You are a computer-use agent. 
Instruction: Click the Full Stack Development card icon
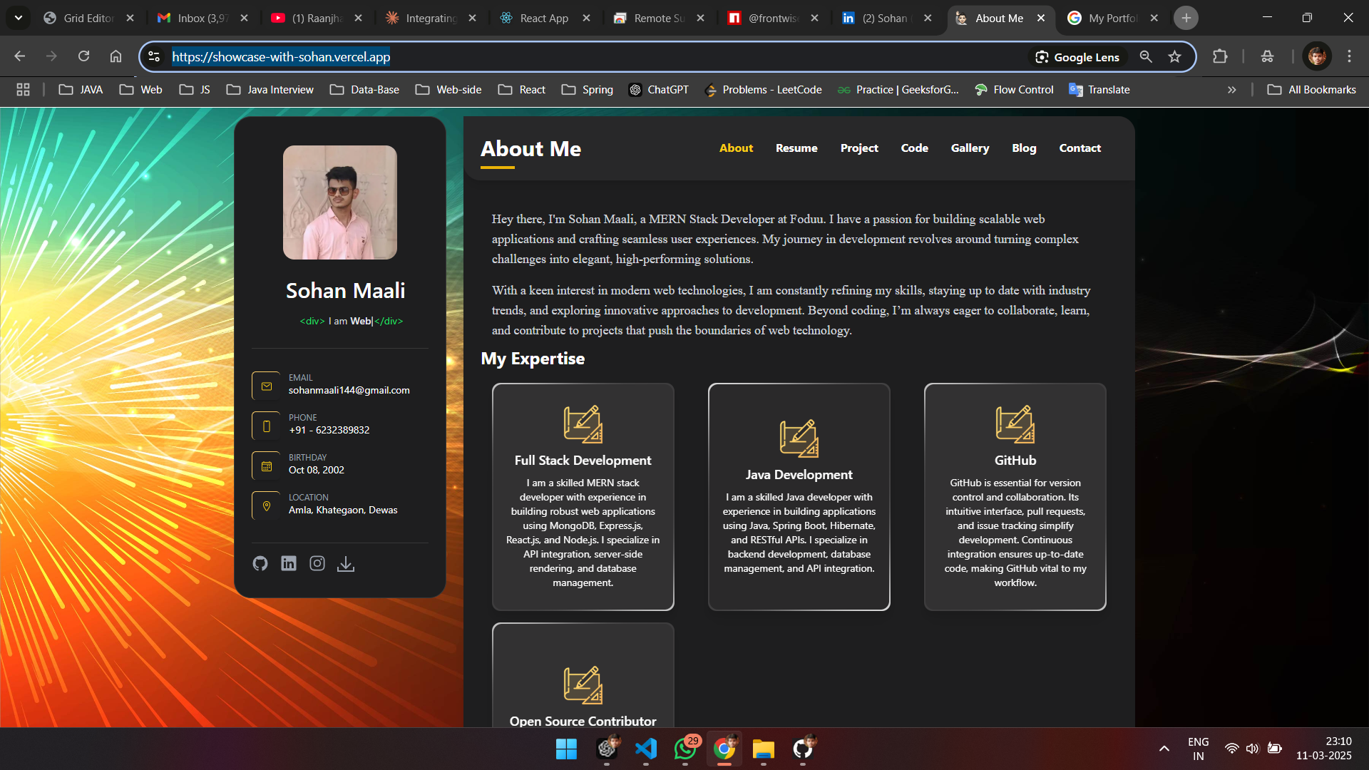click(x=583, y=424)
